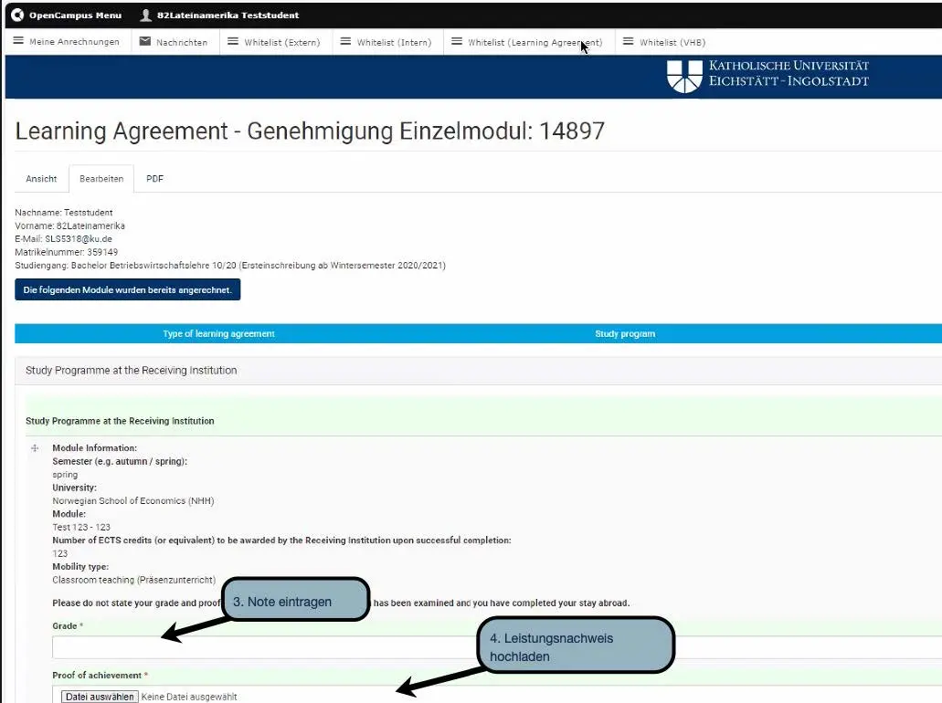Switch to the PDF tab
Viewport: 942px width, 703px height.
point(154,178)
